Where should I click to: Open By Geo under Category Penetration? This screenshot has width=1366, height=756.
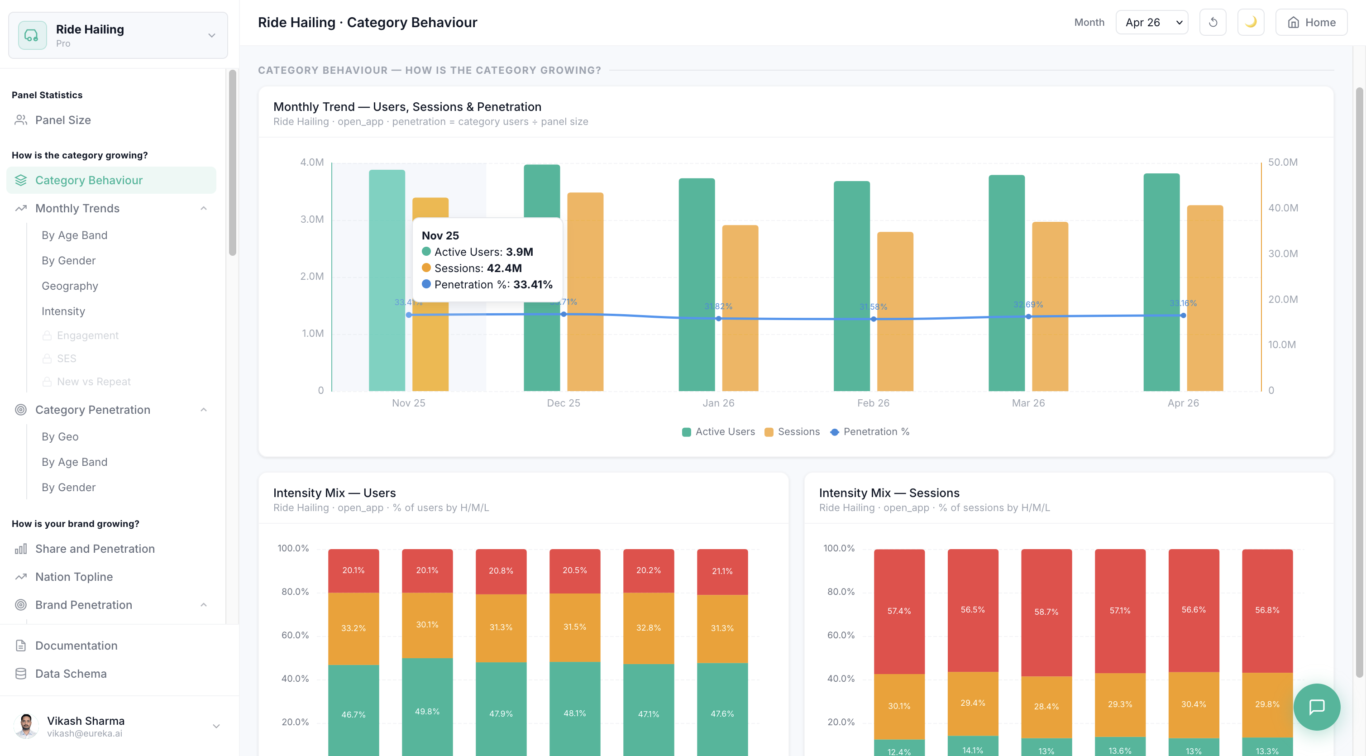(60, 436)
